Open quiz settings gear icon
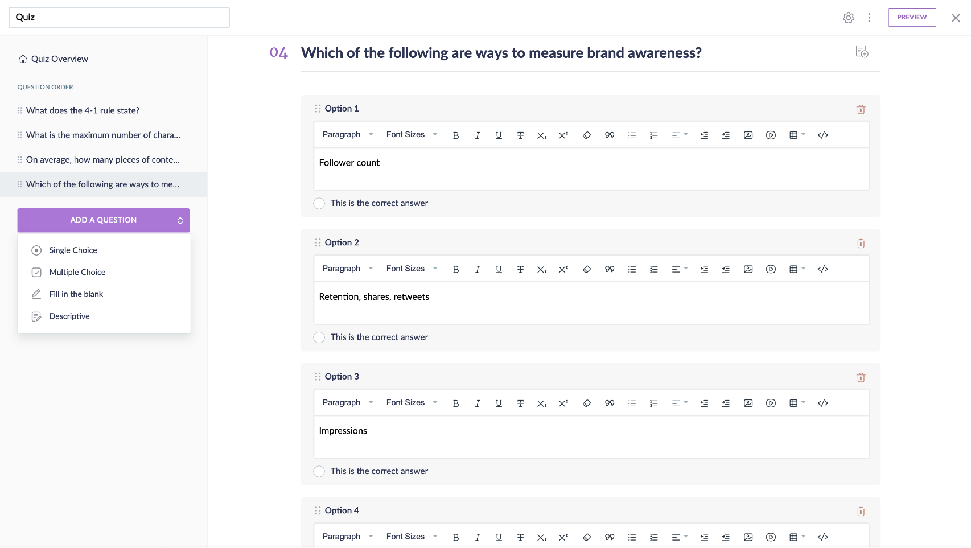The height and width of the screenshot is (548, 971). 848,18
